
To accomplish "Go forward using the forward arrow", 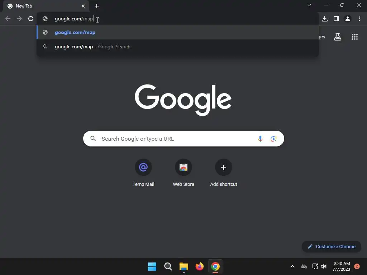I will point(19,19).
